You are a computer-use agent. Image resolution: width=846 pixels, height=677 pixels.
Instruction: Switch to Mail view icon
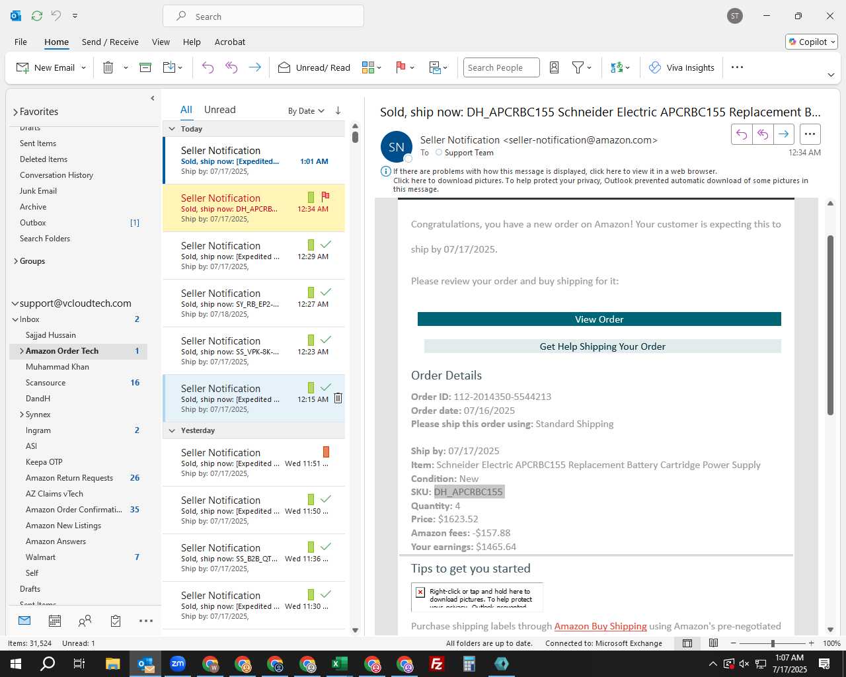pyautogui.click(x=24, y=621)
